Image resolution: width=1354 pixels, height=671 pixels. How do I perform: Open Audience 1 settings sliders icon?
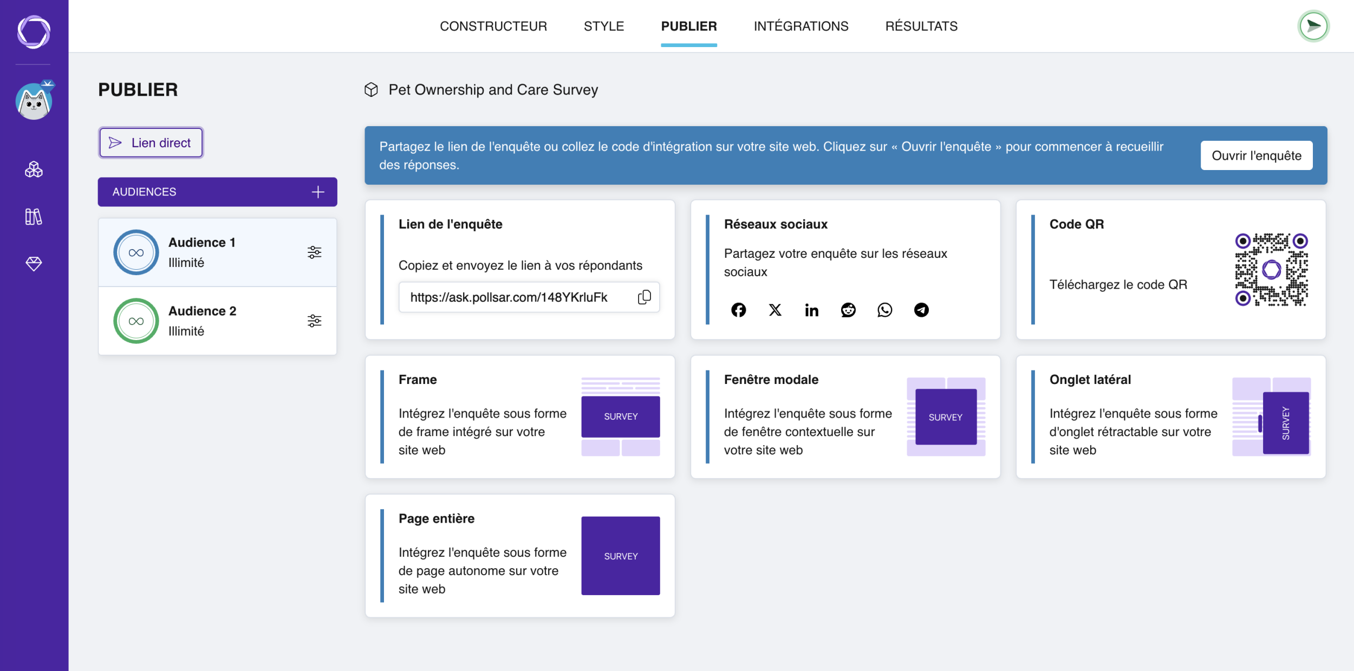(315, 252)
